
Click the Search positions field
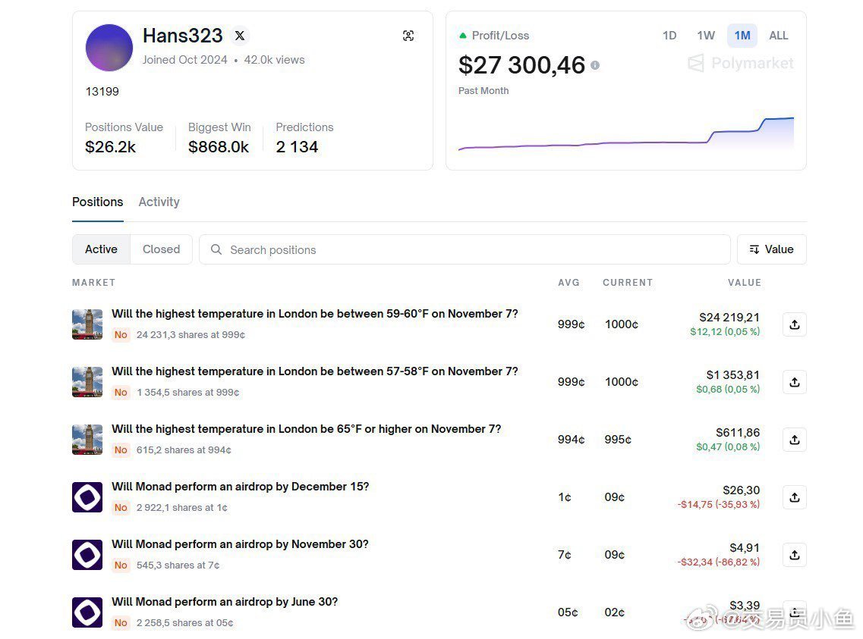tap(465, 250)
